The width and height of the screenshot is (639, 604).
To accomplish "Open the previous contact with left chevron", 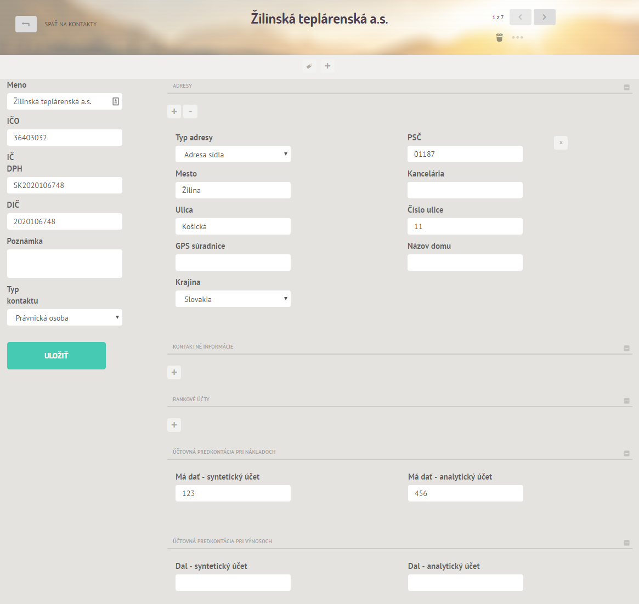I will point(521,17).
